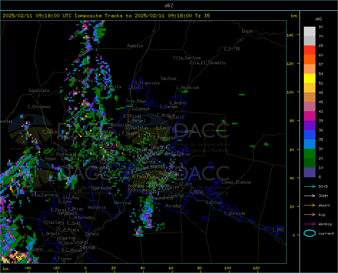Click the L_Asuncion label
This screenshot has width=338, height=273.
[188, 87]
